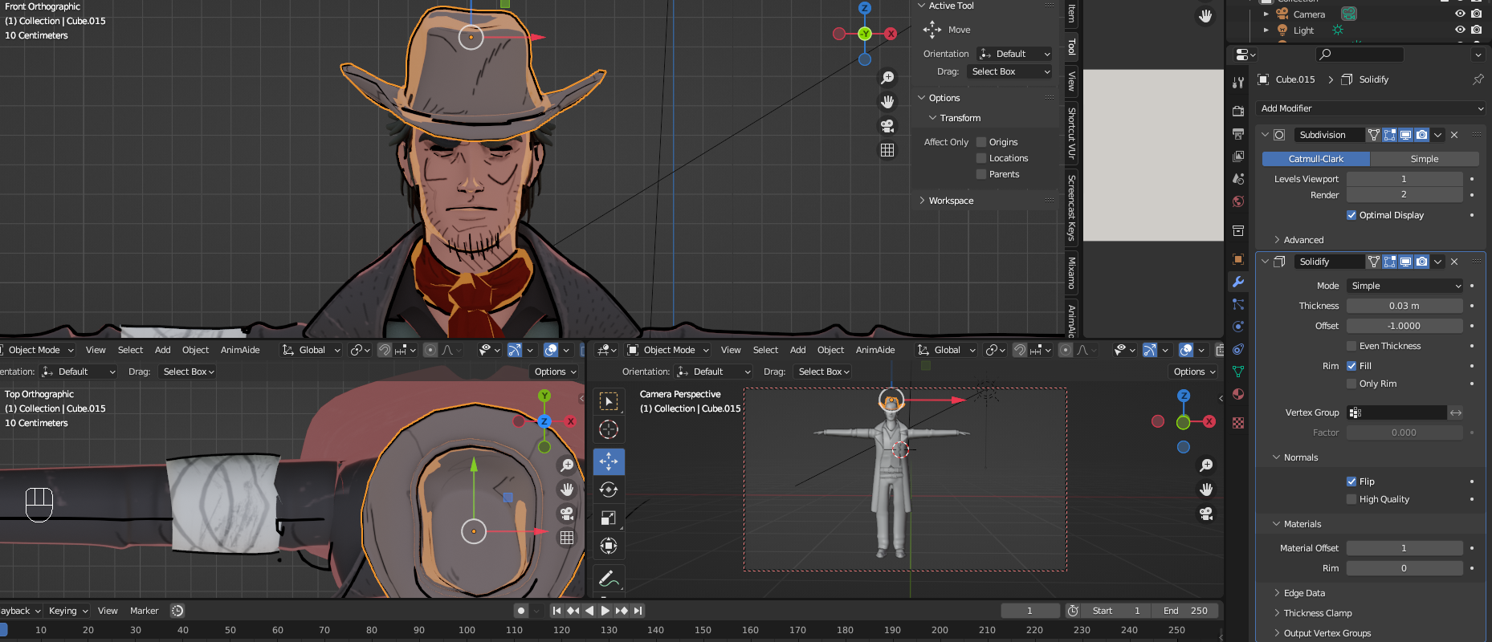The width and height of the screenshot is (1492, 642).
Task: Open the Object Constraints properties tab
Action: click(1238, 349)
